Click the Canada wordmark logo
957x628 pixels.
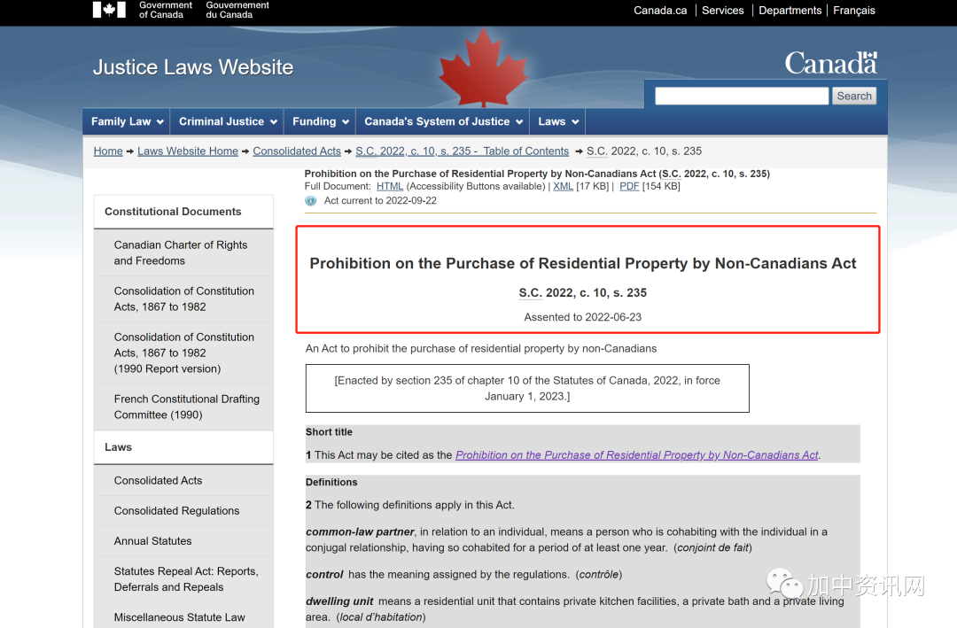pyautogui.click(x=830, y=63)
